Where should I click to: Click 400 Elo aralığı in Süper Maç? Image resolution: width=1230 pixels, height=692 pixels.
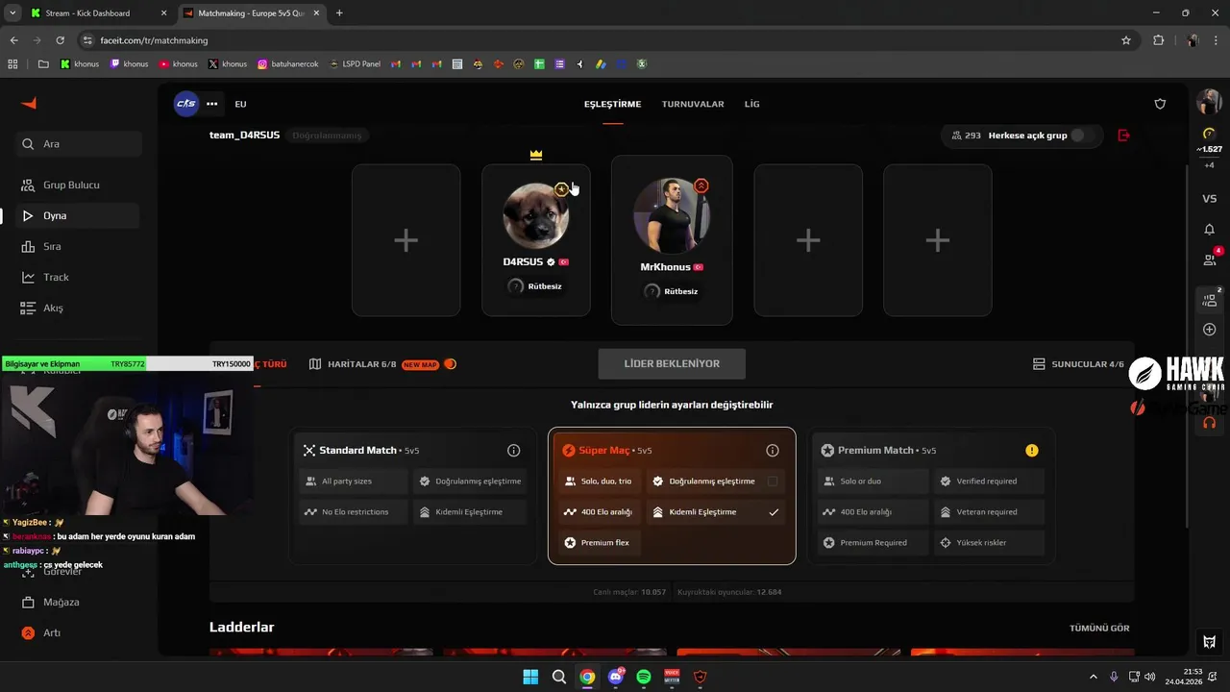tap(600, 512)
